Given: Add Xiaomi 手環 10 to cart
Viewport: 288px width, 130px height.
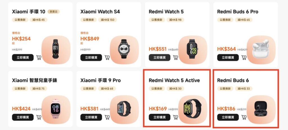Looking at the screenshot, I should 39,58.
